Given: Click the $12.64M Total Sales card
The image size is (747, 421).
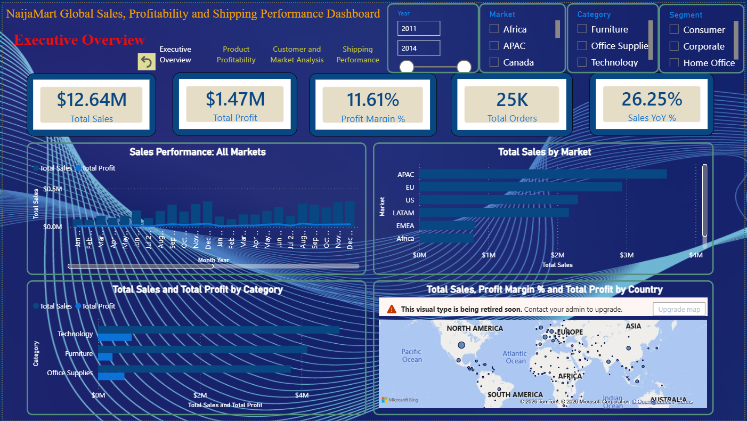Looking at the screenshot, I should point(92,104).
